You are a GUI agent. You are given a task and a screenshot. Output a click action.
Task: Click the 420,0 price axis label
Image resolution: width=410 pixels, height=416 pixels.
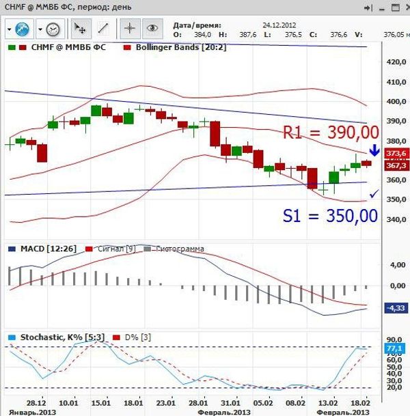pos(396,62)
